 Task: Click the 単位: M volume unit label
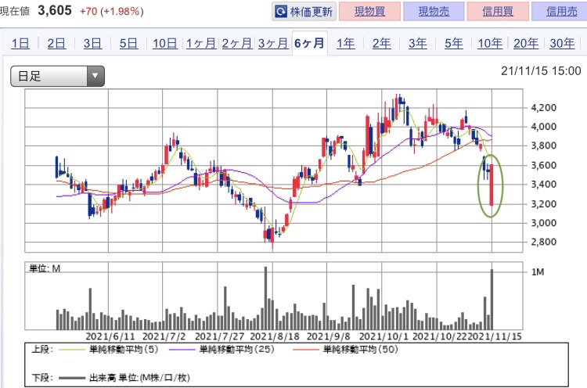point(45,268)
